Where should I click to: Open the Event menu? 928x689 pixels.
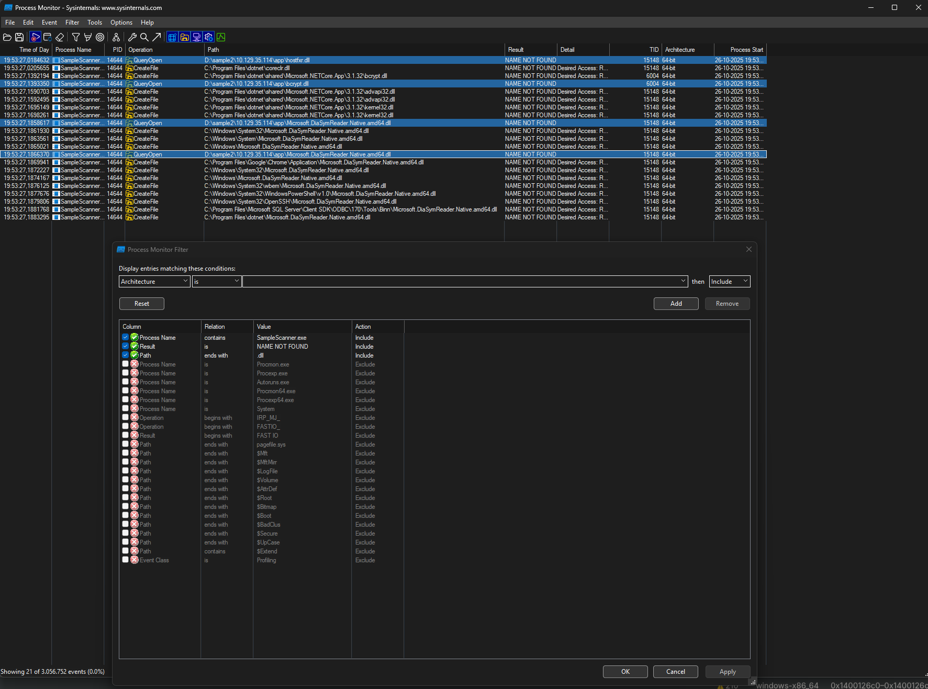(x=49, y=23)
